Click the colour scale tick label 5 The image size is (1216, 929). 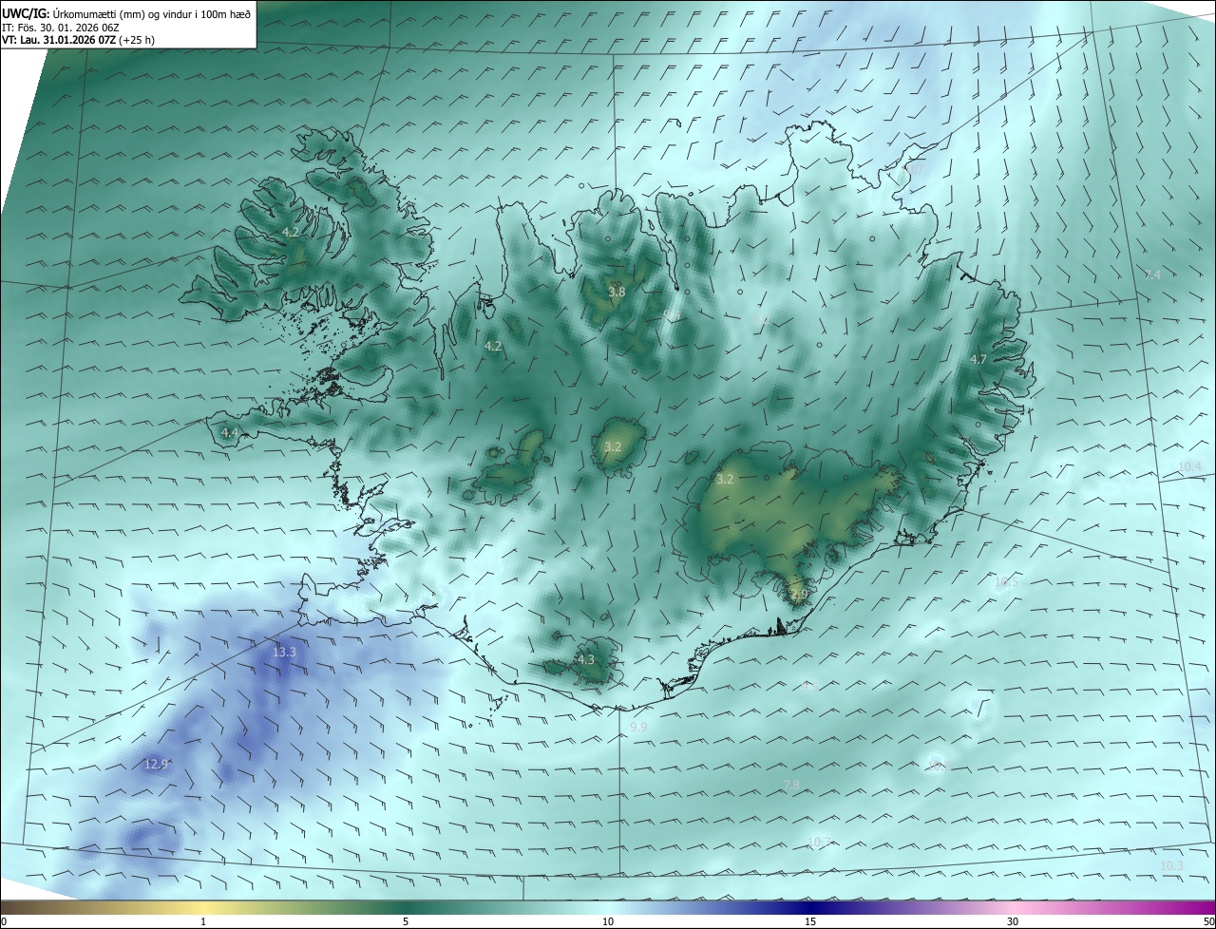coord(406,921)
